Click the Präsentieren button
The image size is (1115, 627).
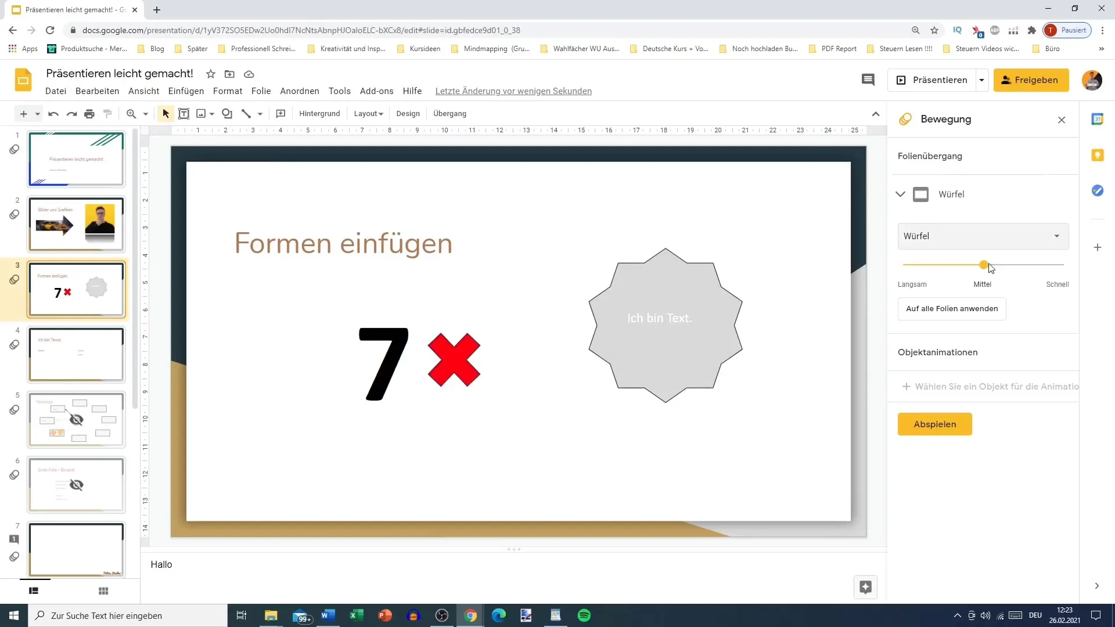(x=932, y=80)
